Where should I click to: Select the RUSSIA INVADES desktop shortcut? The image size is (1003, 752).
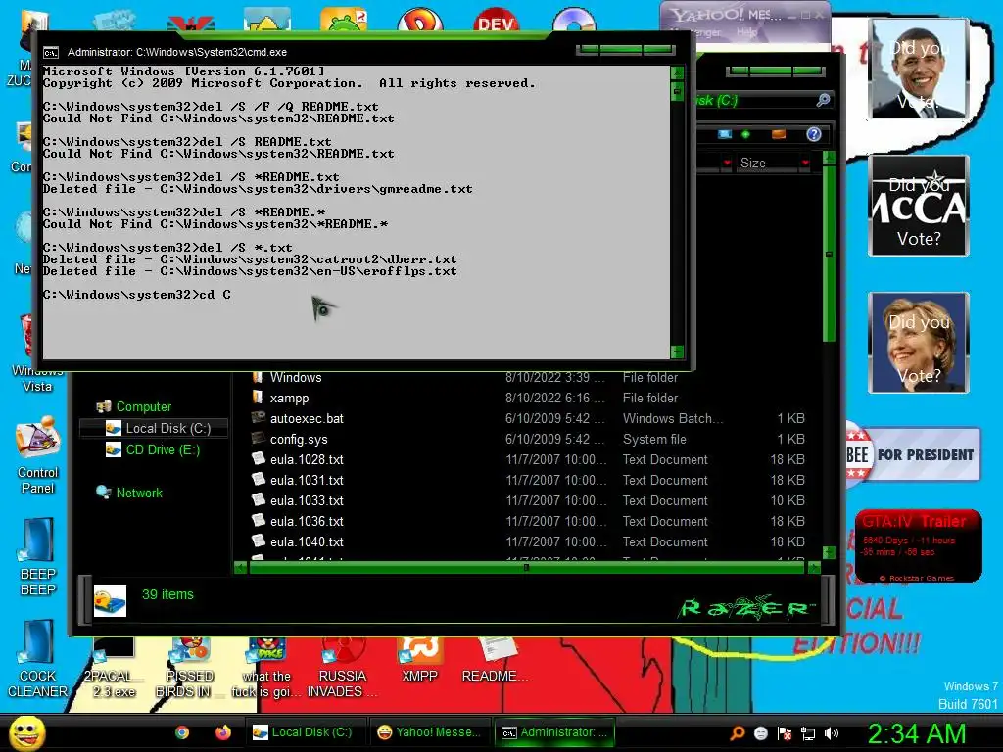[x=342, y=668]
